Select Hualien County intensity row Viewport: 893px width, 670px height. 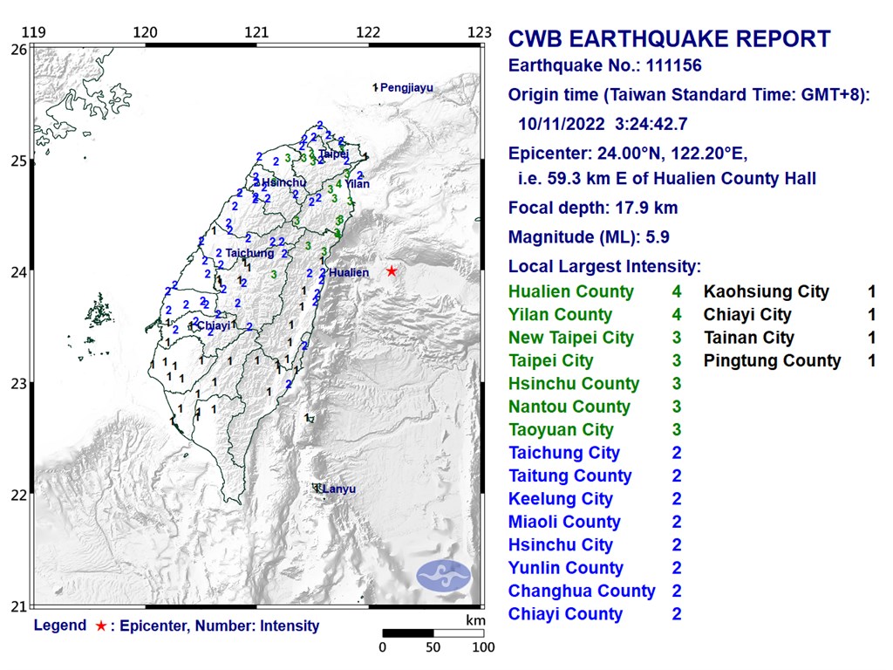coord(593,292)
